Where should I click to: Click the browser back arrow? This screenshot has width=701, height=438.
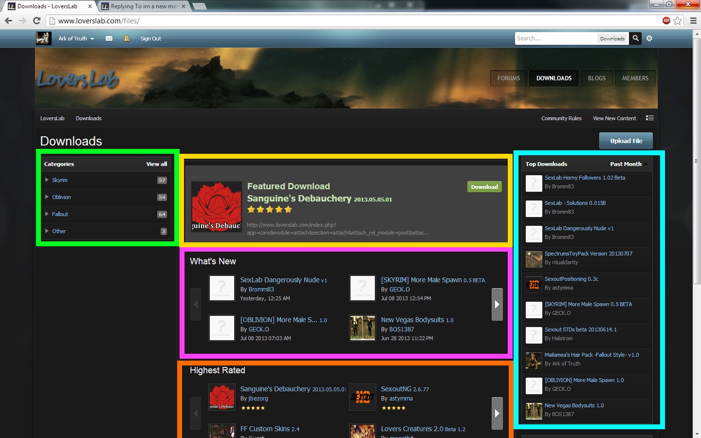(8, 20)
